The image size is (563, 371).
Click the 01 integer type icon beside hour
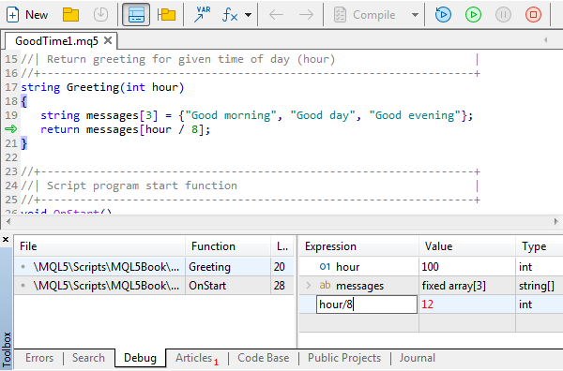[325, 267]
